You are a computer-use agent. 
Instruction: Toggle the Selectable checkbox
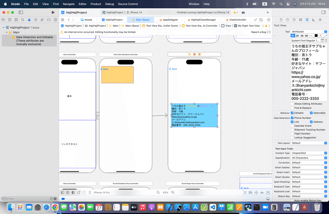point(311,113)
